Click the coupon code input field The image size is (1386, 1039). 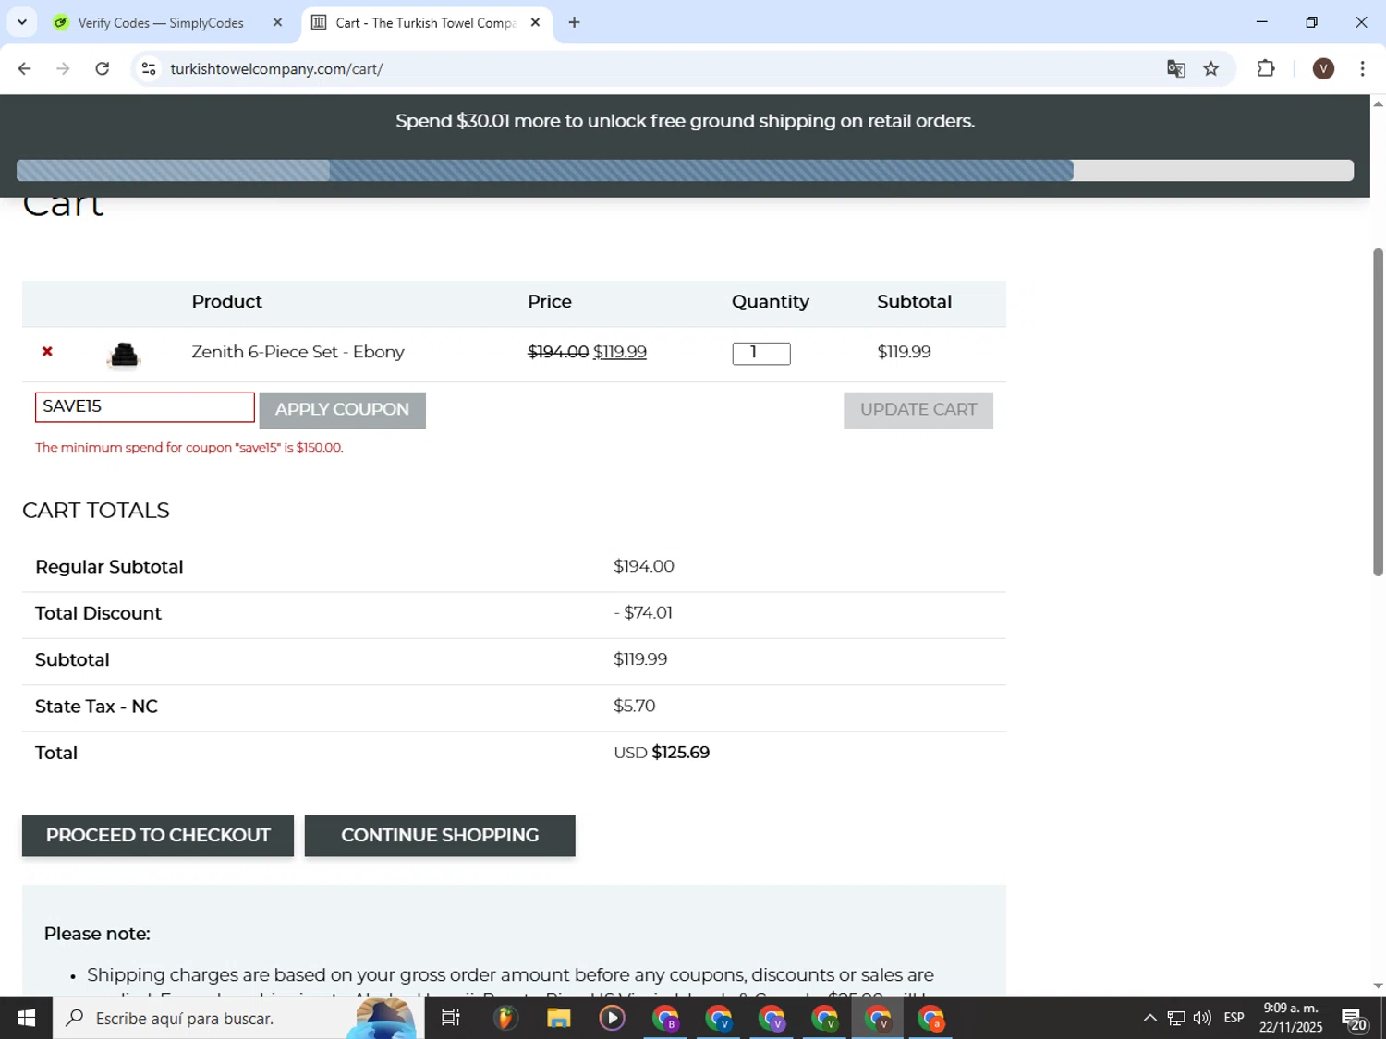pos(145,407)
